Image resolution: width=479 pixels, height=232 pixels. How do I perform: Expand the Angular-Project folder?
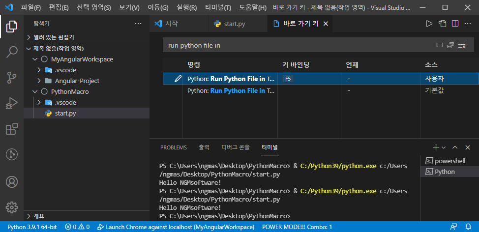[x=87, y=81]
